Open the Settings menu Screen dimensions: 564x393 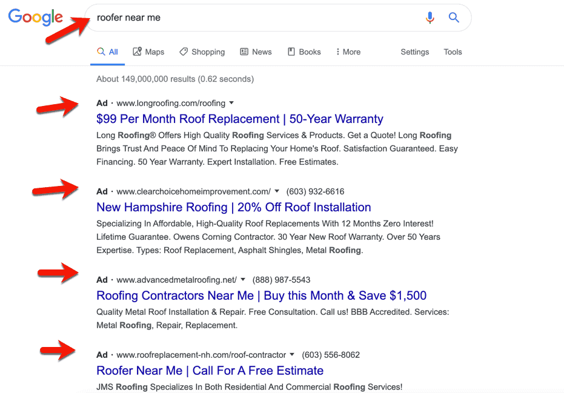click(x=415, y=52)
